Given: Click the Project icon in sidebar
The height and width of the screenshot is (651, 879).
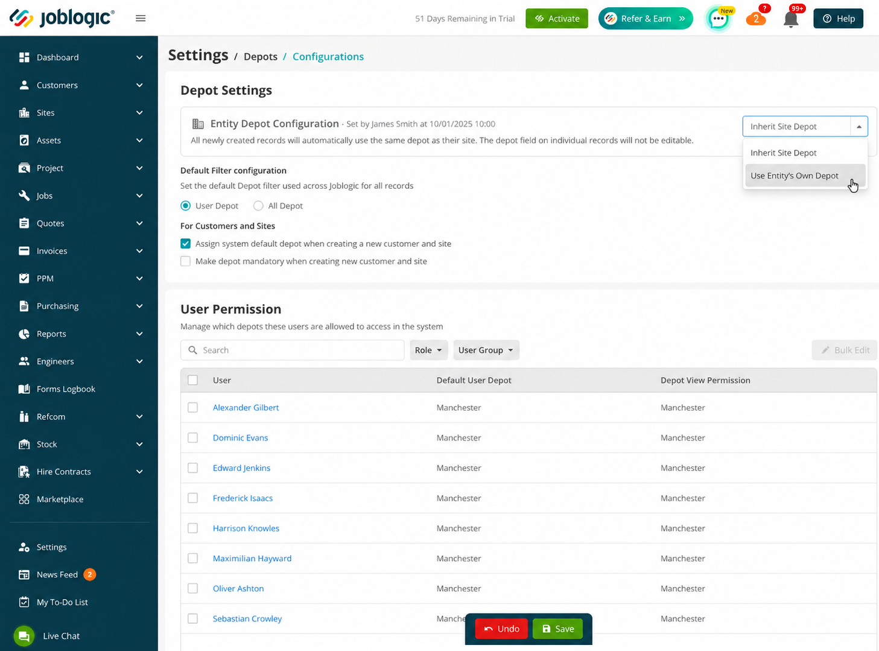Looking at the screenshot, I should 24,168.
